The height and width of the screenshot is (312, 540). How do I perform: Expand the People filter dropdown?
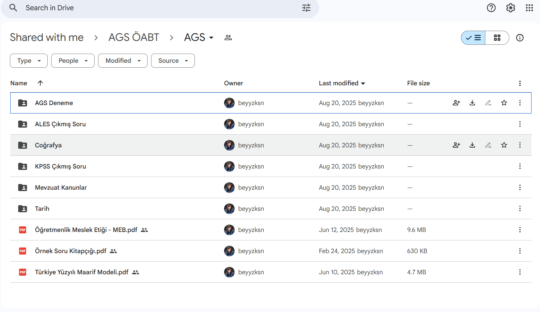73,61
